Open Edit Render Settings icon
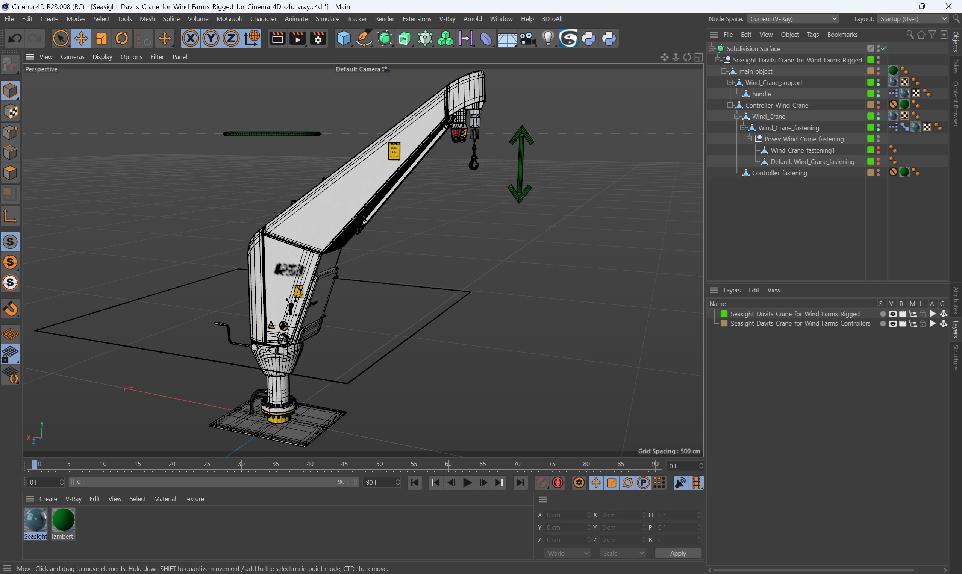The height and width of the screenshot is (574, 962). 318,38
